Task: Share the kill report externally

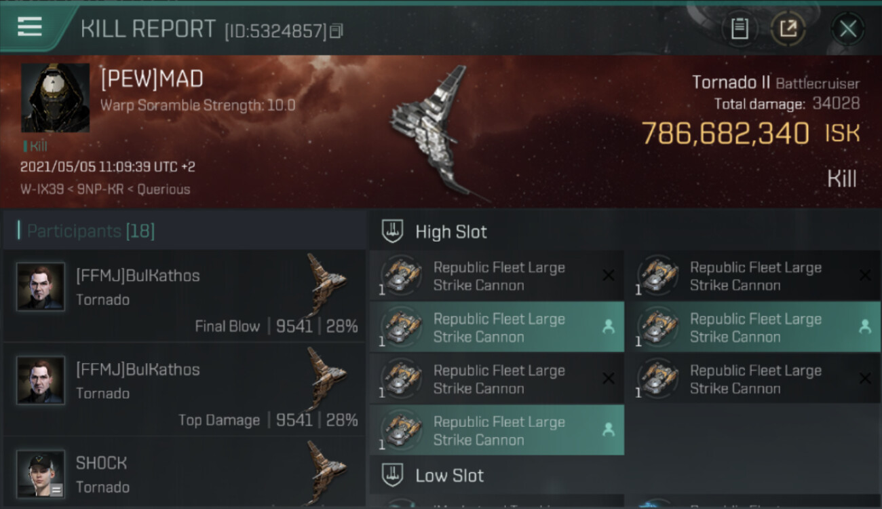Action: [788, 29]
